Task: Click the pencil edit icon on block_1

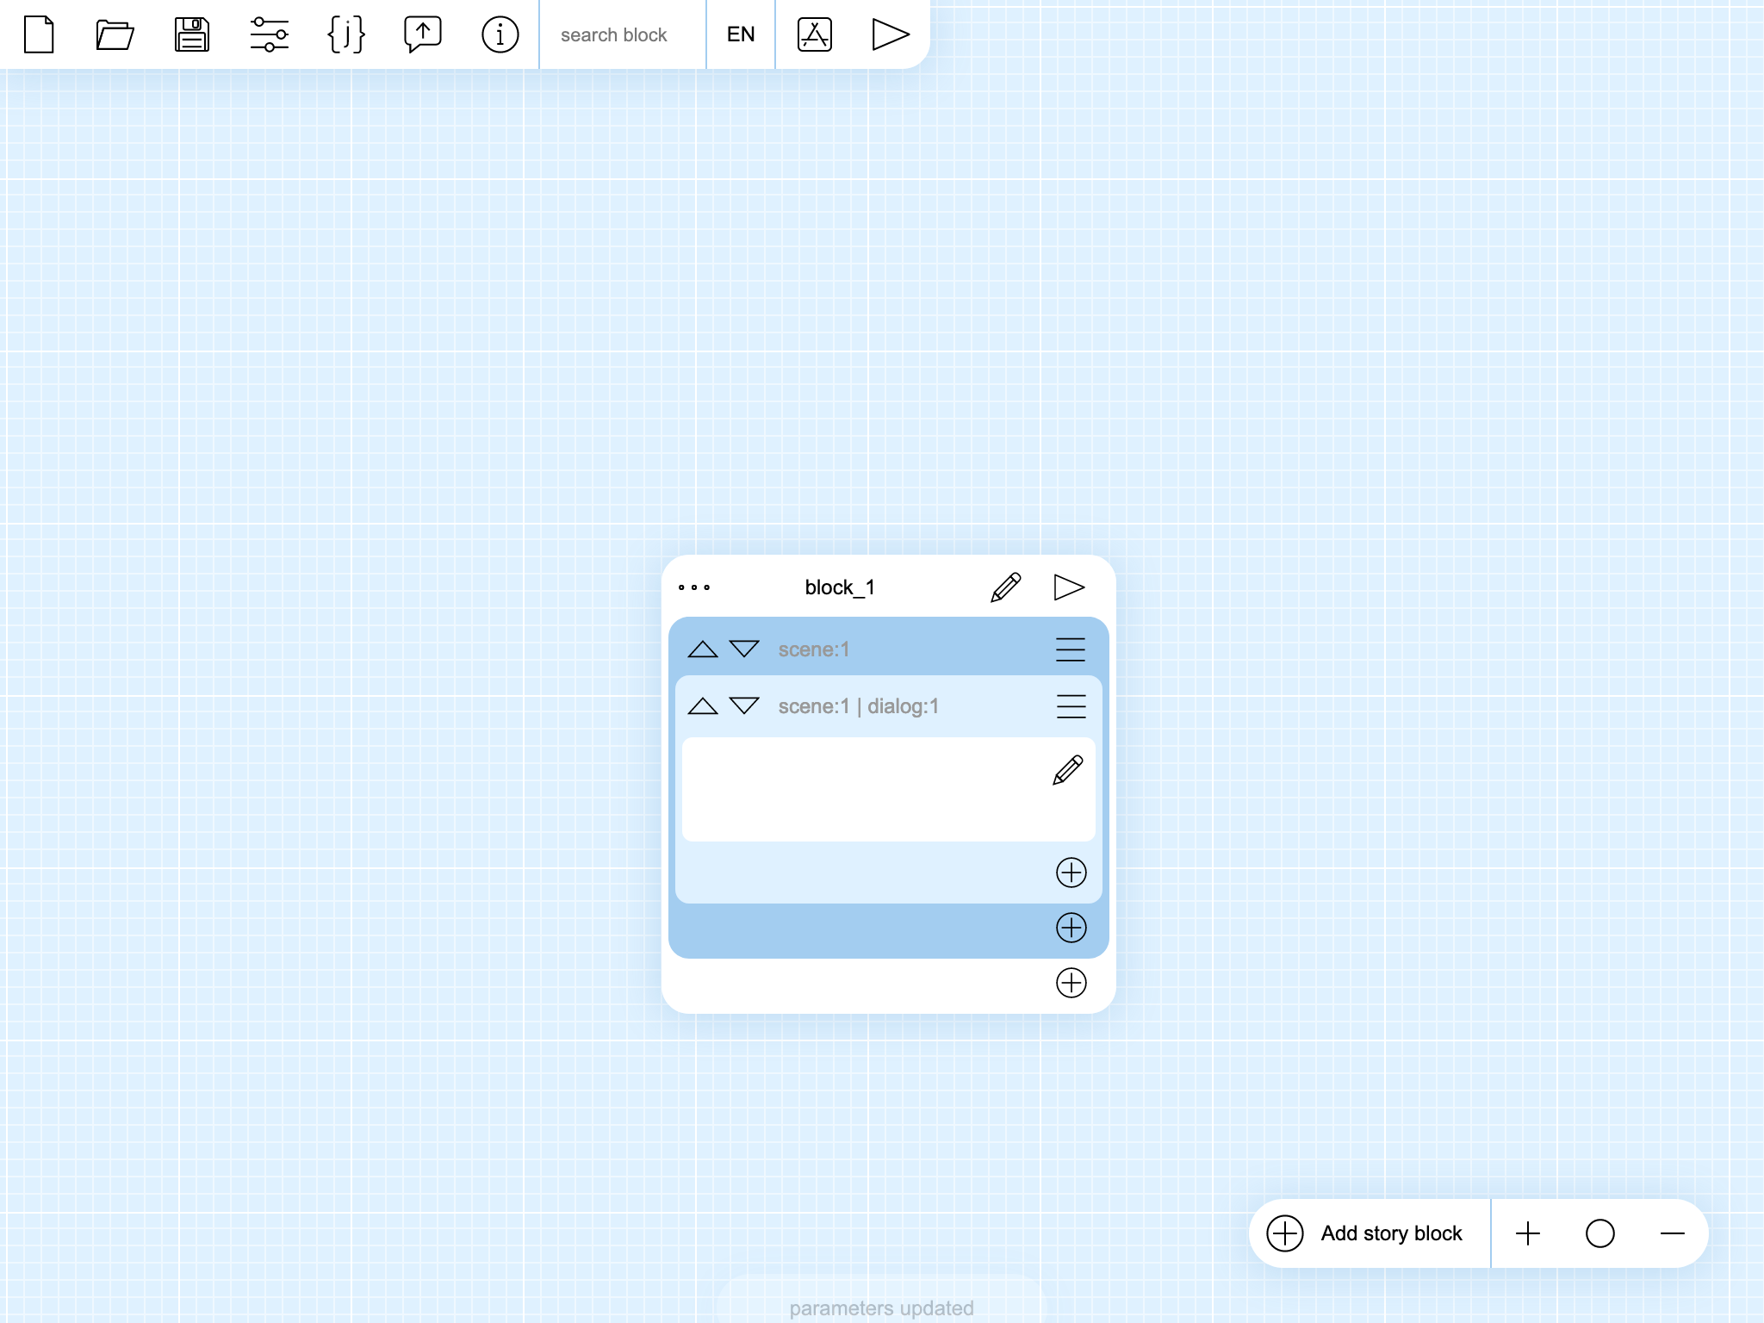Action: click(x=1006, y=587)
